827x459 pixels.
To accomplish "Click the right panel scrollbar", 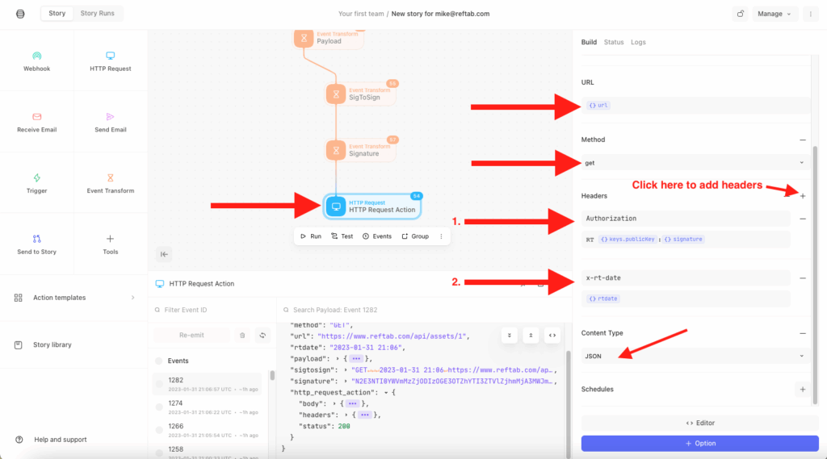I will point(816,274).
